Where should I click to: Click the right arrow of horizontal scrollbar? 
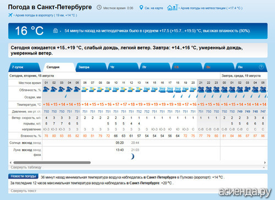265,163
